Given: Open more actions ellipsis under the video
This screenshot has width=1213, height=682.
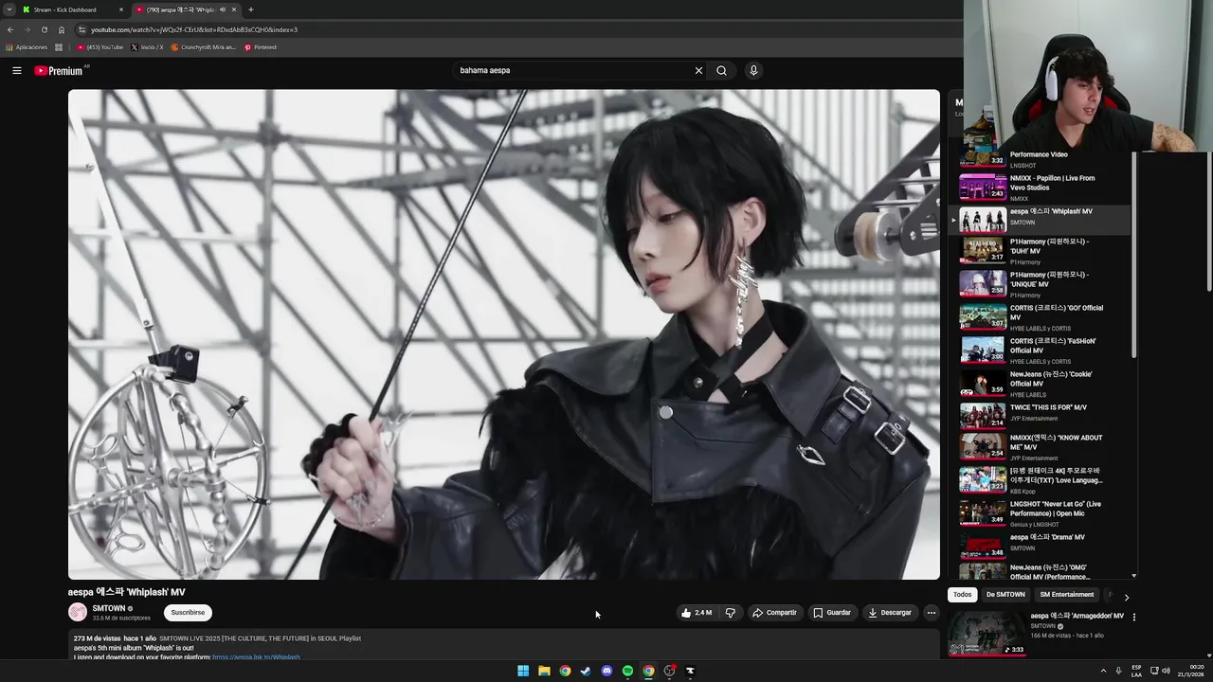Looking at the screenshot, I should click(931, 613).
